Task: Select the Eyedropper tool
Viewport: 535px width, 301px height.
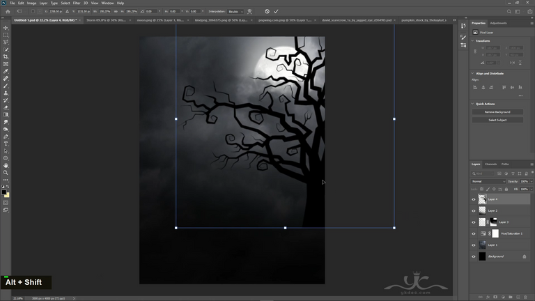Action: 6,71
